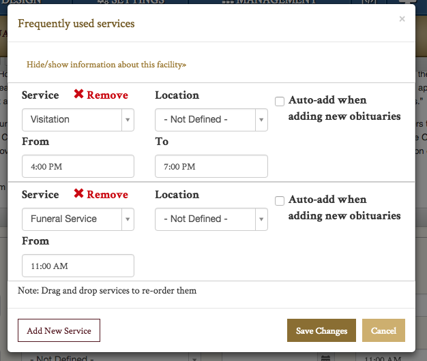
Task: Click the 11:00 AM From time field
Action: (x=78, y=266)
